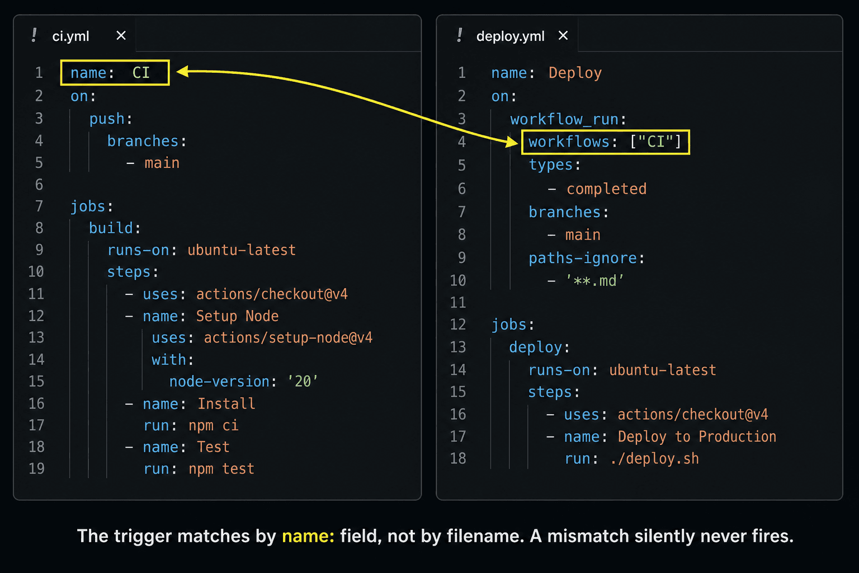Click 'run: npm test' in ci.yml
Screen dimensions: 859x573
pyautogui.click(x=199, y=468)
